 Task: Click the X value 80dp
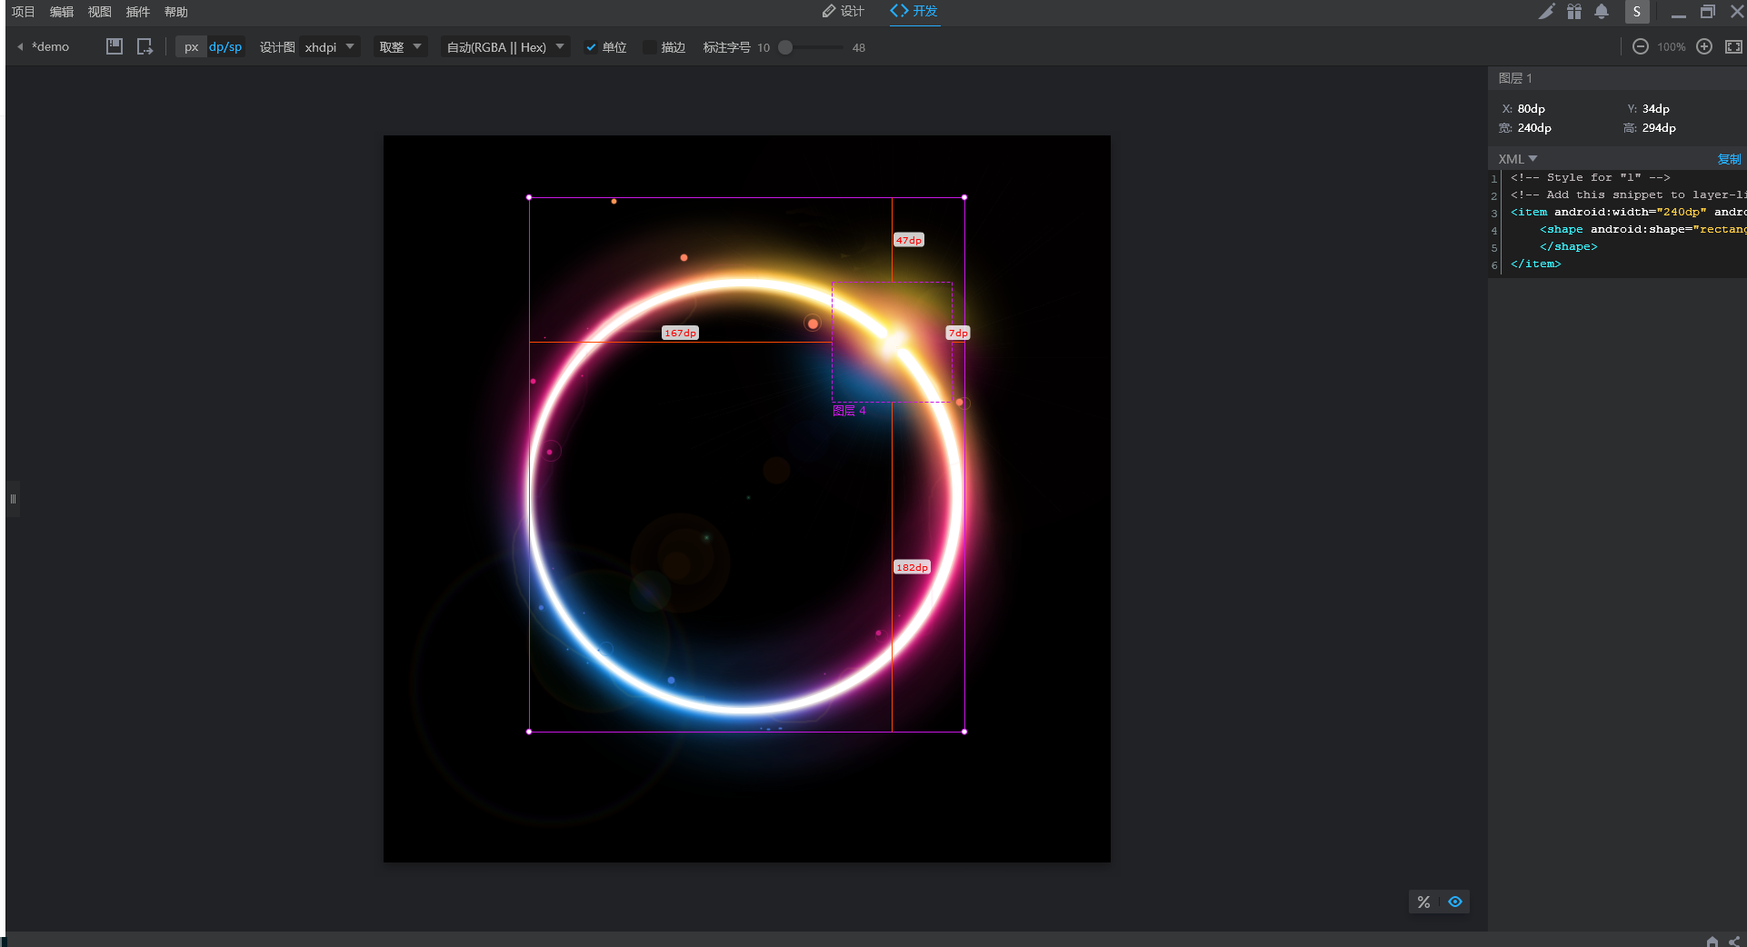tap(1531, 109)
